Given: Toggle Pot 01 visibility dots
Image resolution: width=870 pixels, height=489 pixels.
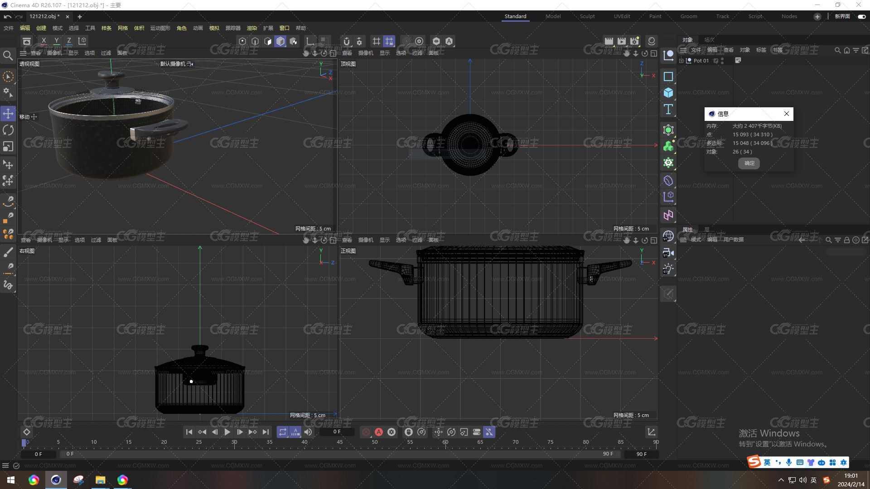Looking at the screenshot, I should 722,61.
